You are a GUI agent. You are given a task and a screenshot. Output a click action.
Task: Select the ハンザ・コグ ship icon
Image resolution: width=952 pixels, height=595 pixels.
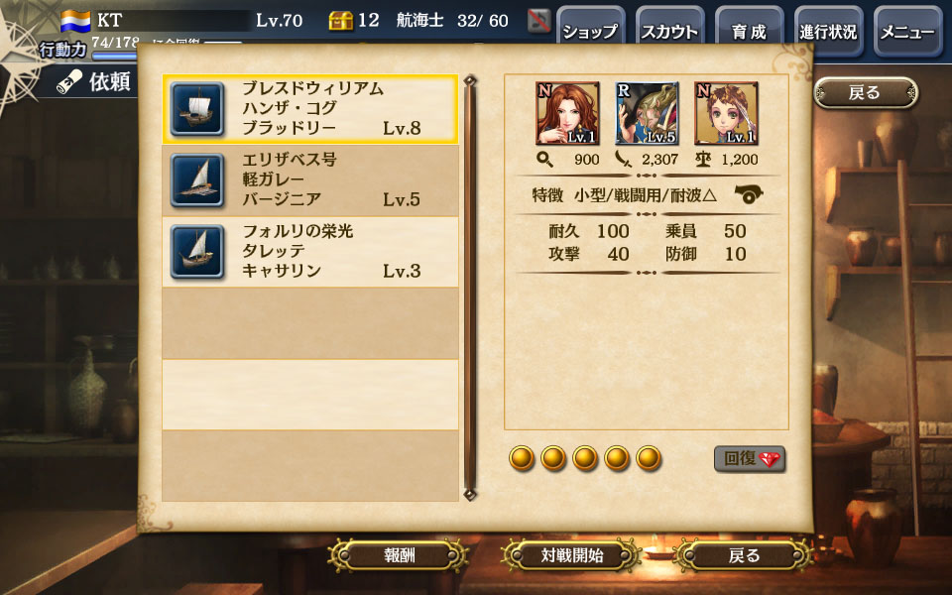(x=196, y=109)
